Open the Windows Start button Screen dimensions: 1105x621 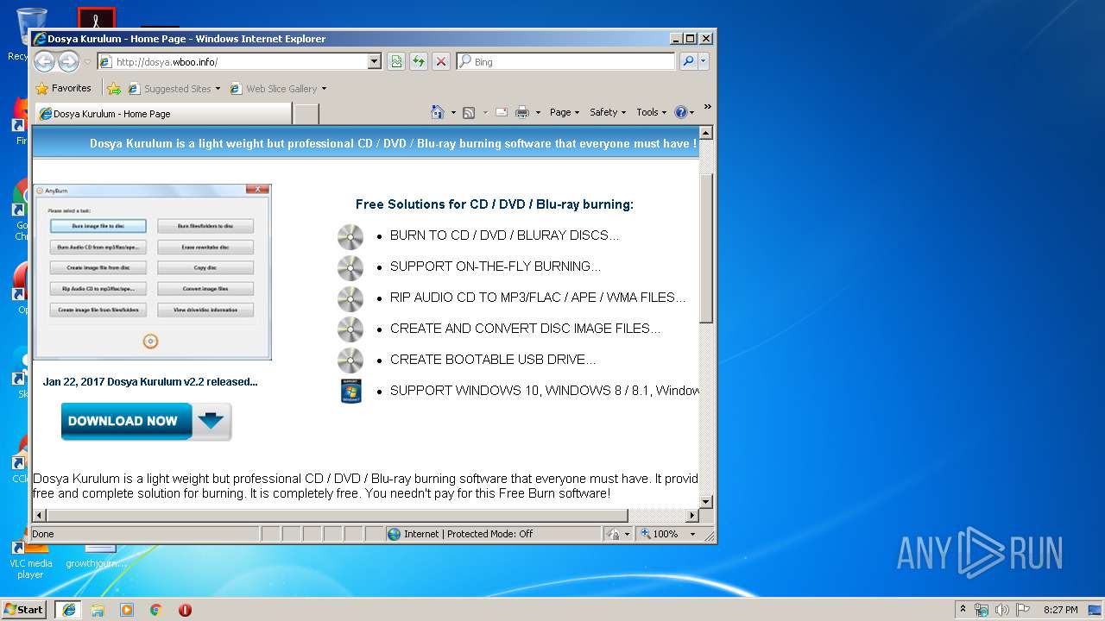click(23, 609)
